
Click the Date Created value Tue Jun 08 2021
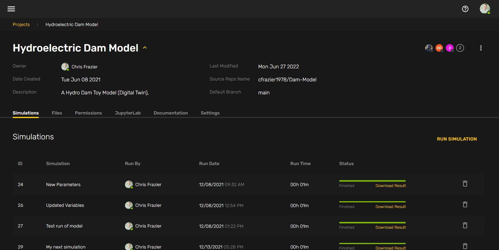coord(81,80)
